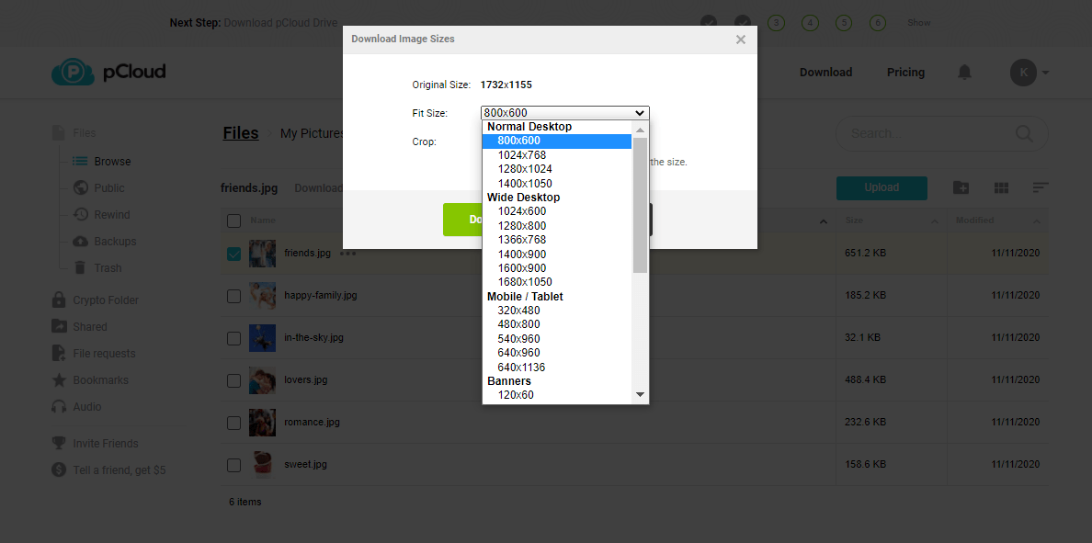Check the romance.jpg checkbox
Image resolution: width=1092 pixels, height=543 pixels.
pyautogui.click(x=234, y=423)
